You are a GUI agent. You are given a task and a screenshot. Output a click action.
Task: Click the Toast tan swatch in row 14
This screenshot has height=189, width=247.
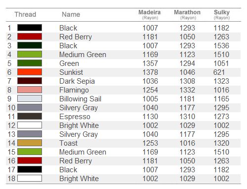pos(30,143)
